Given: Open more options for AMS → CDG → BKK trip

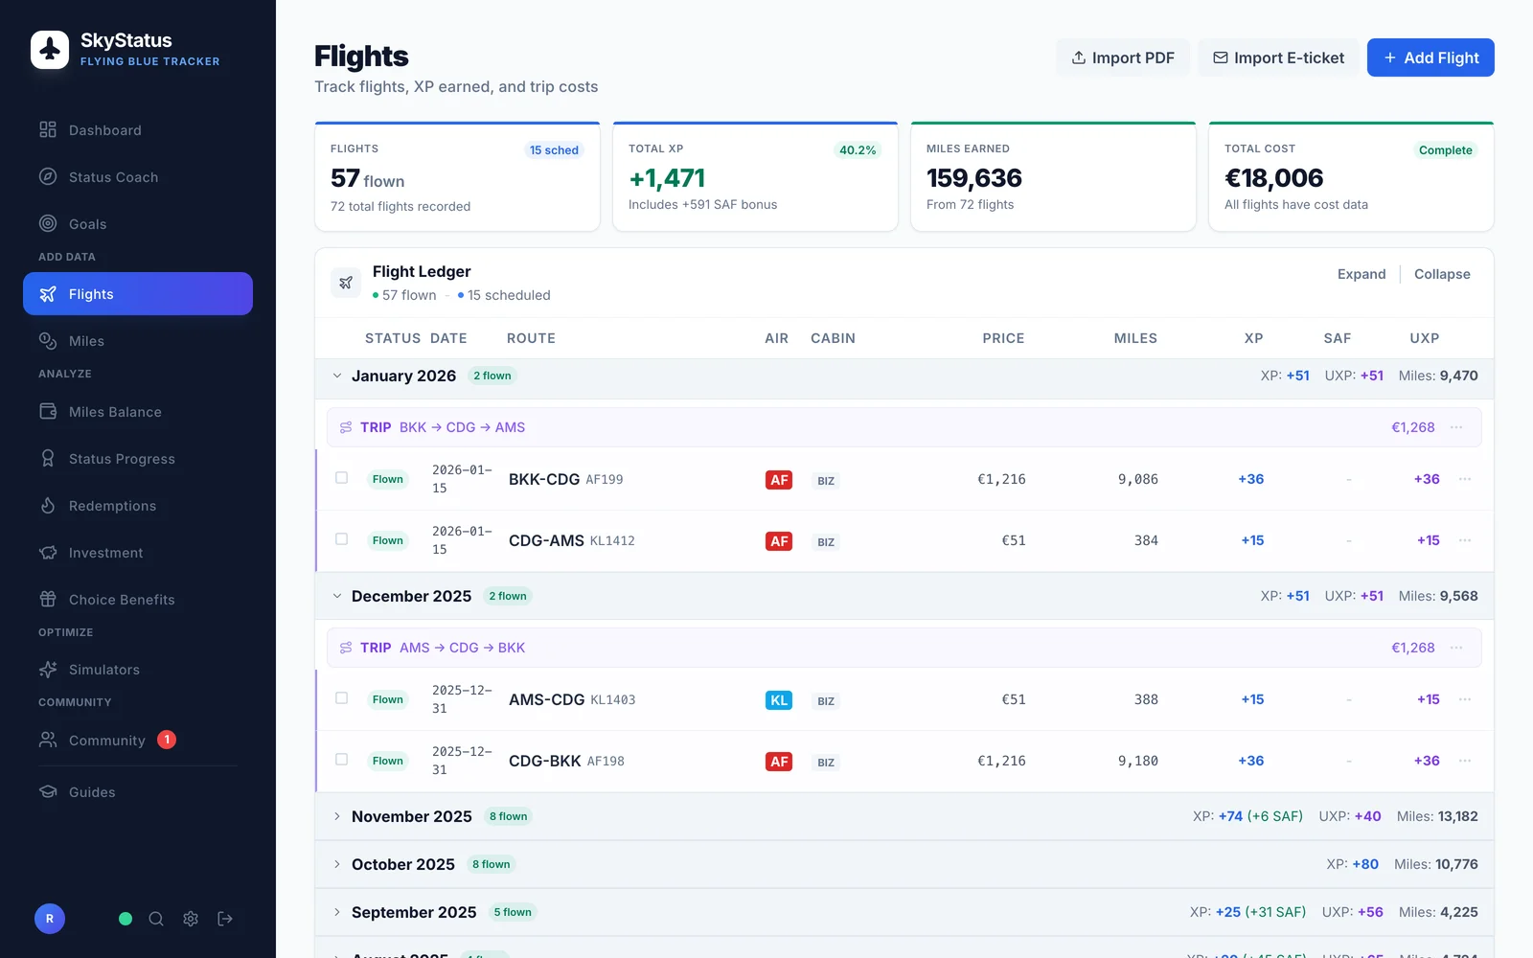Looking at the screenshot, I should (x=1456, y=648).
